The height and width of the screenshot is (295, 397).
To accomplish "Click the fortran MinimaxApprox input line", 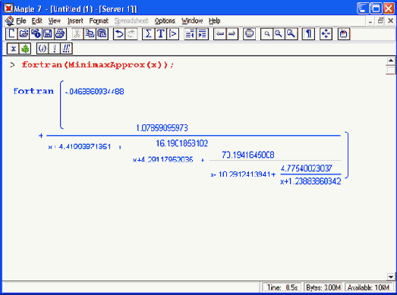I will [x=98, y=64].
